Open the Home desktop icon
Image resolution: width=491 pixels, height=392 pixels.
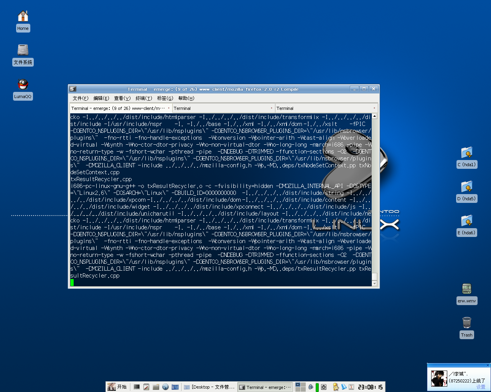pyautogui.click(x=23, y=21)
